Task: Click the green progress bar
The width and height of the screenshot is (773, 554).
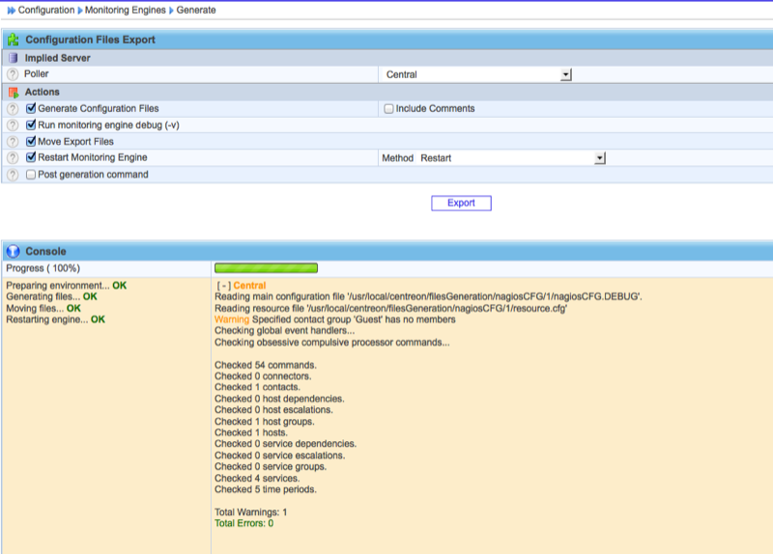Action: pyautogui.click(x=266, y=268)
